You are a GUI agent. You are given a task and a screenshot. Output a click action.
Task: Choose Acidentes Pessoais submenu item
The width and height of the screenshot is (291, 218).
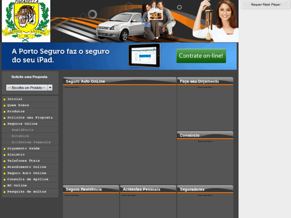click(x=30, y=142)
